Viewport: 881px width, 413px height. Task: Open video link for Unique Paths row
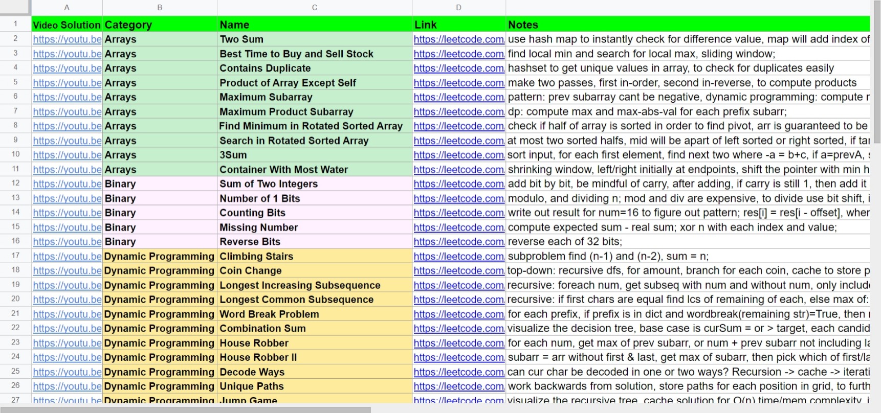(x=67, y=386)
